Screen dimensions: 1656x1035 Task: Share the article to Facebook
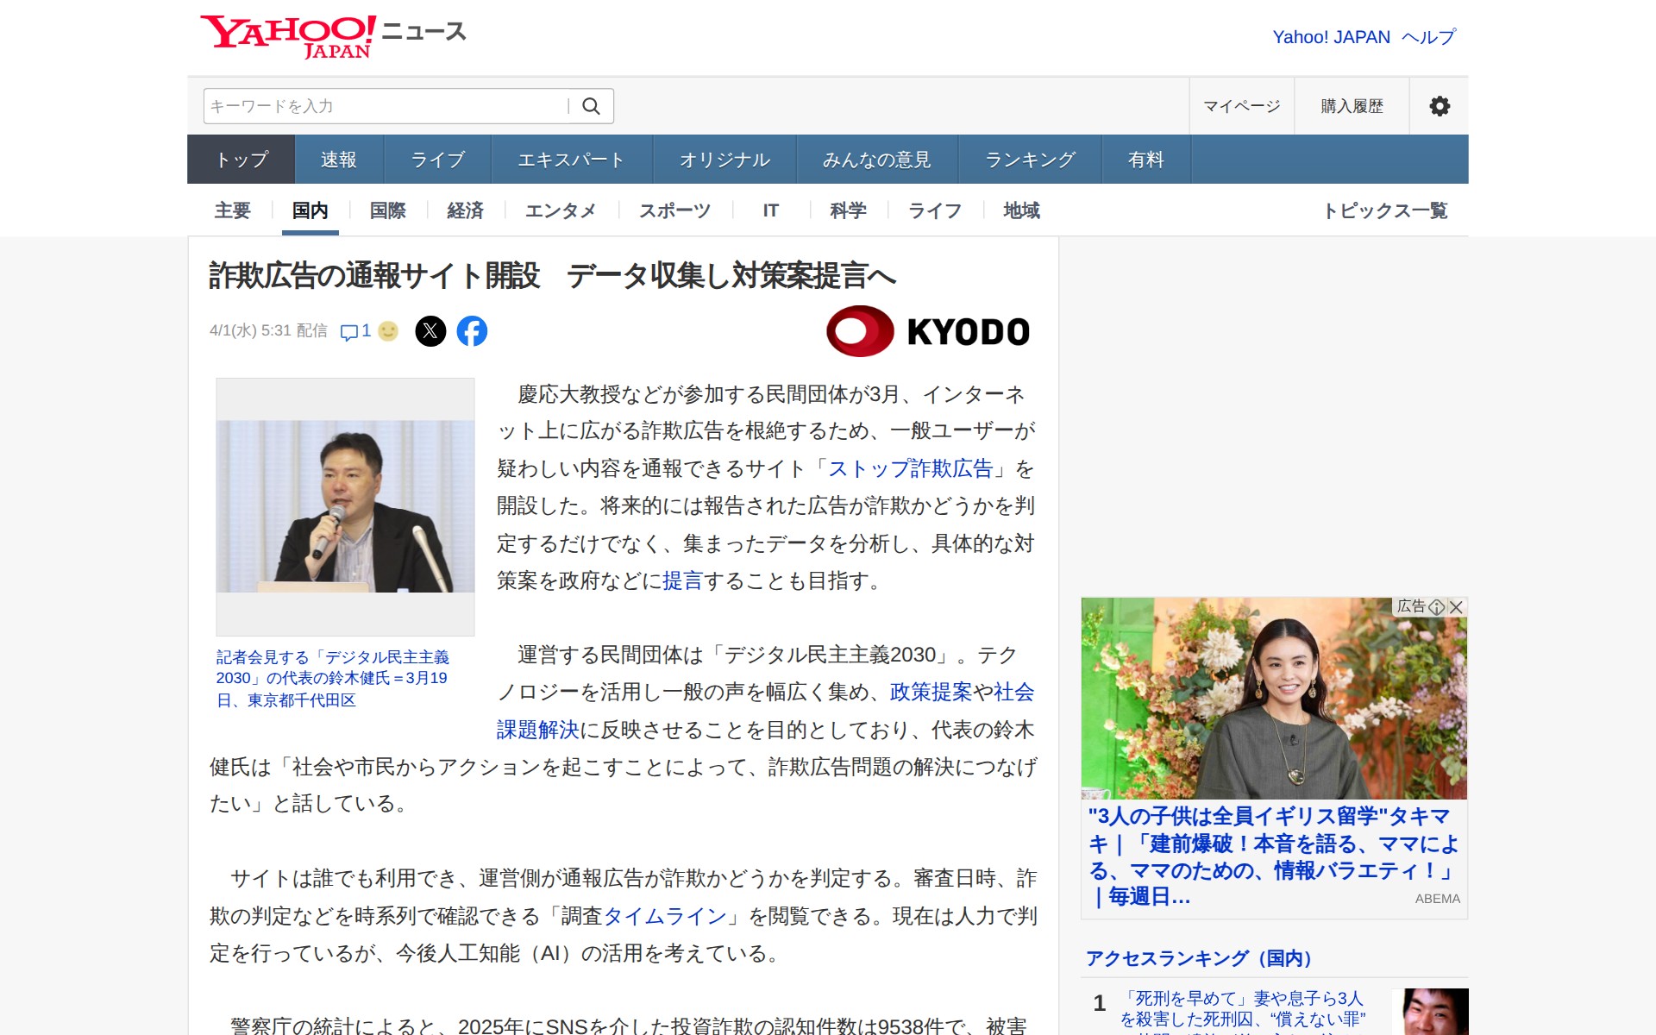click(472, 331)
